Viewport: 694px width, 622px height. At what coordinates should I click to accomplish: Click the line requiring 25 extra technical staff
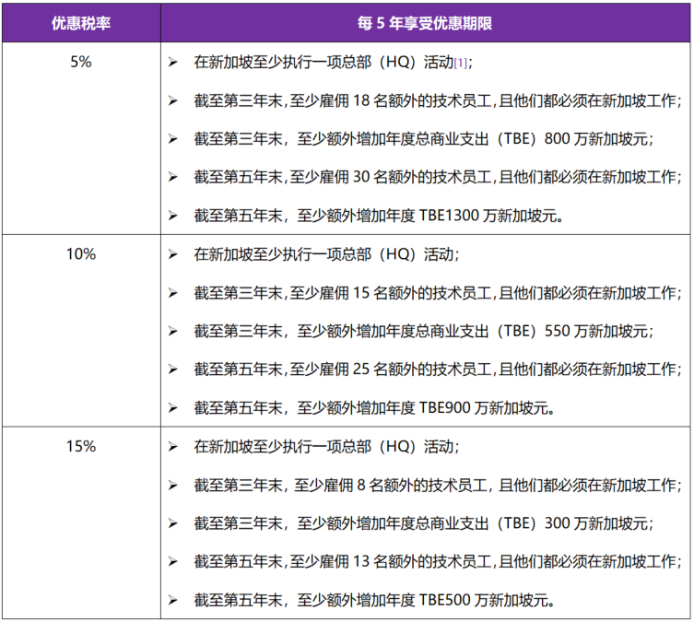438,369
